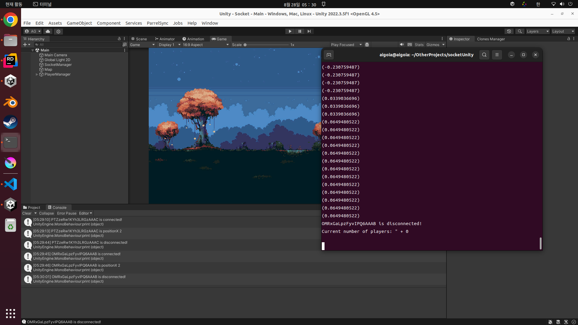Launch Google Chrome from the dock
The height and width of the screenshot is (325, 578).
(x=11, y=20)
